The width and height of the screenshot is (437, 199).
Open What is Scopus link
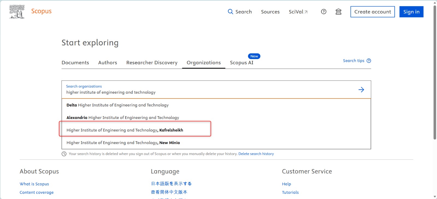click(34, 184)
